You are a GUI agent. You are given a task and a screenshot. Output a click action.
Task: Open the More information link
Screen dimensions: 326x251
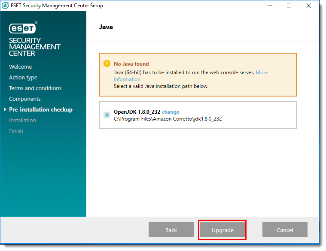[191, 76]
